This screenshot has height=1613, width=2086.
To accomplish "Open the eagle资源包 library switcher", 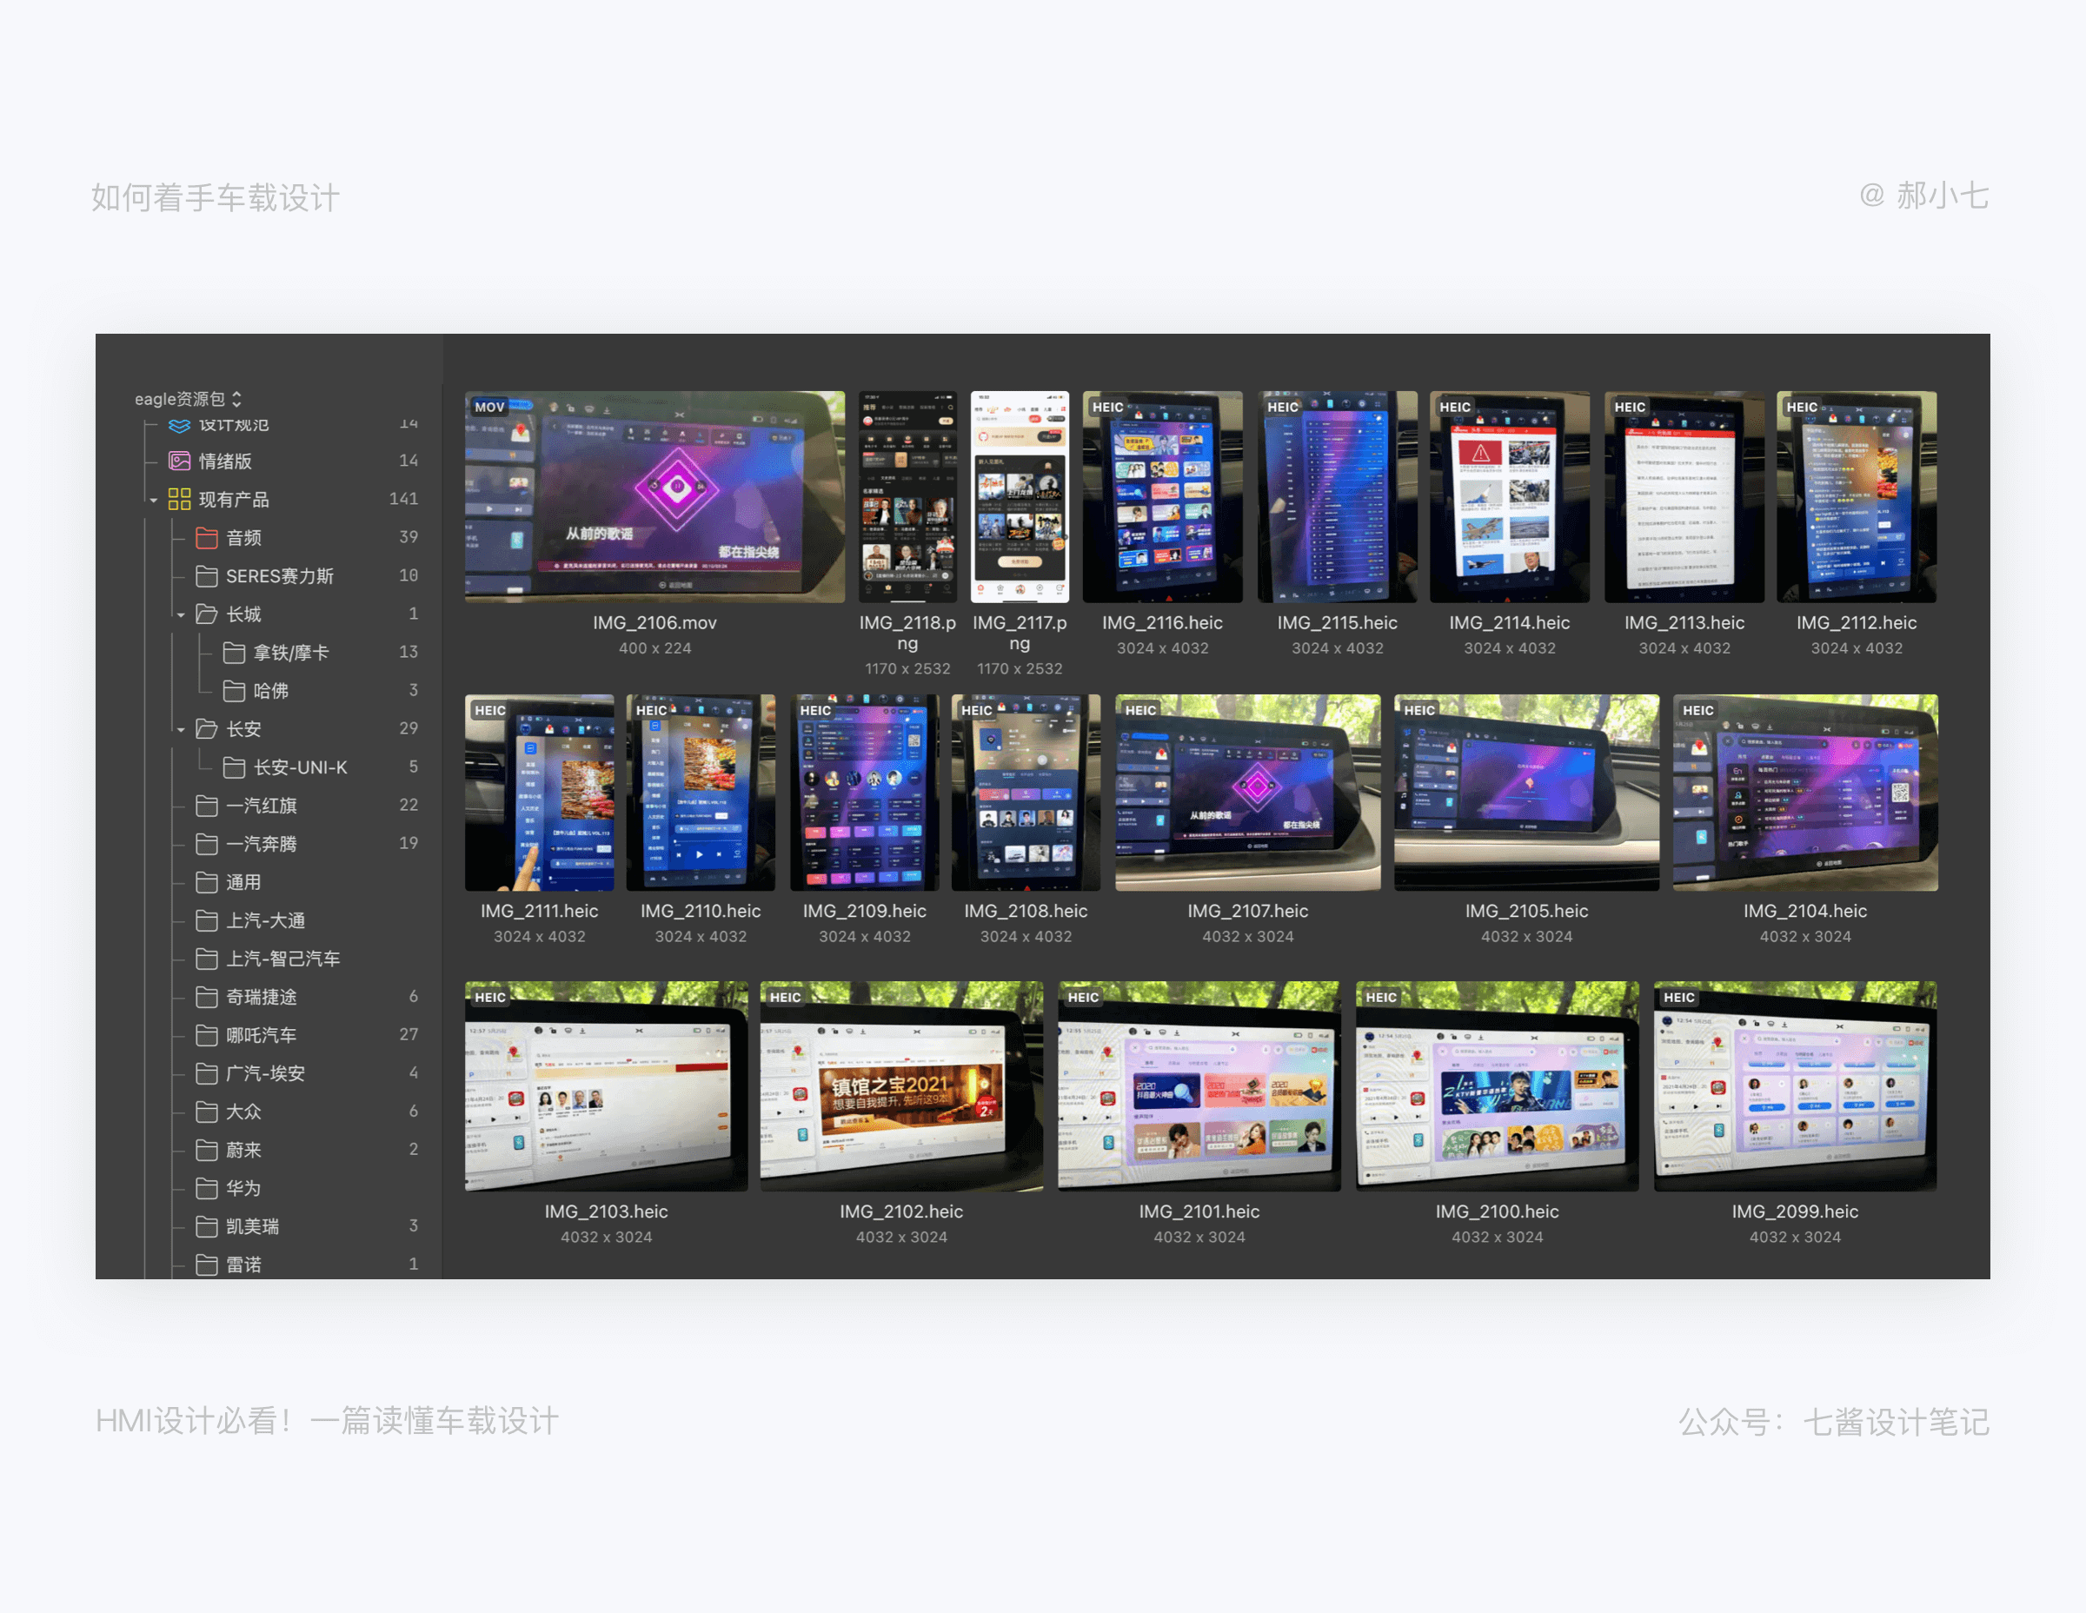I will pyautogui.click(x=188, y=398).
